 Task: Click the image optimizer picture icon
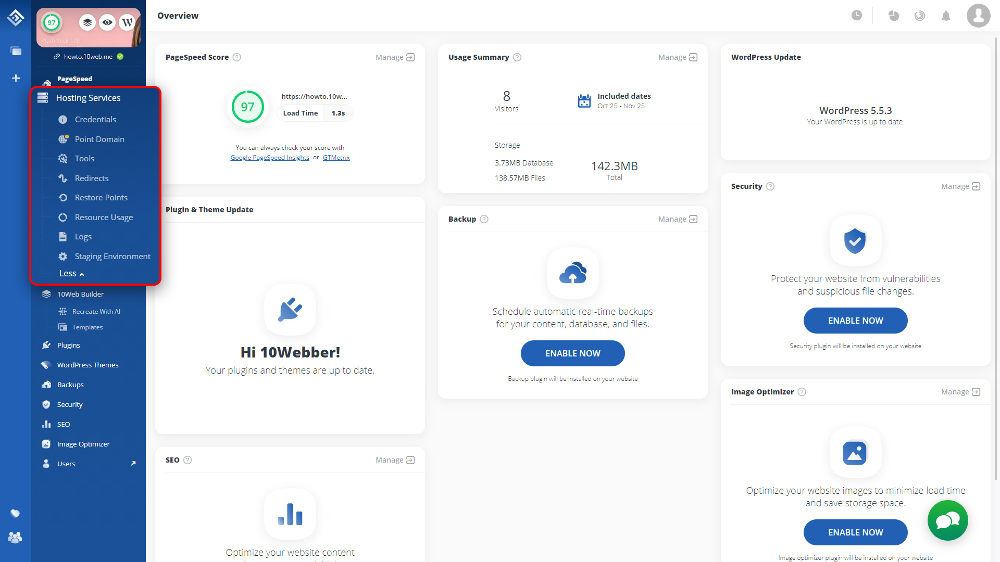855,452
